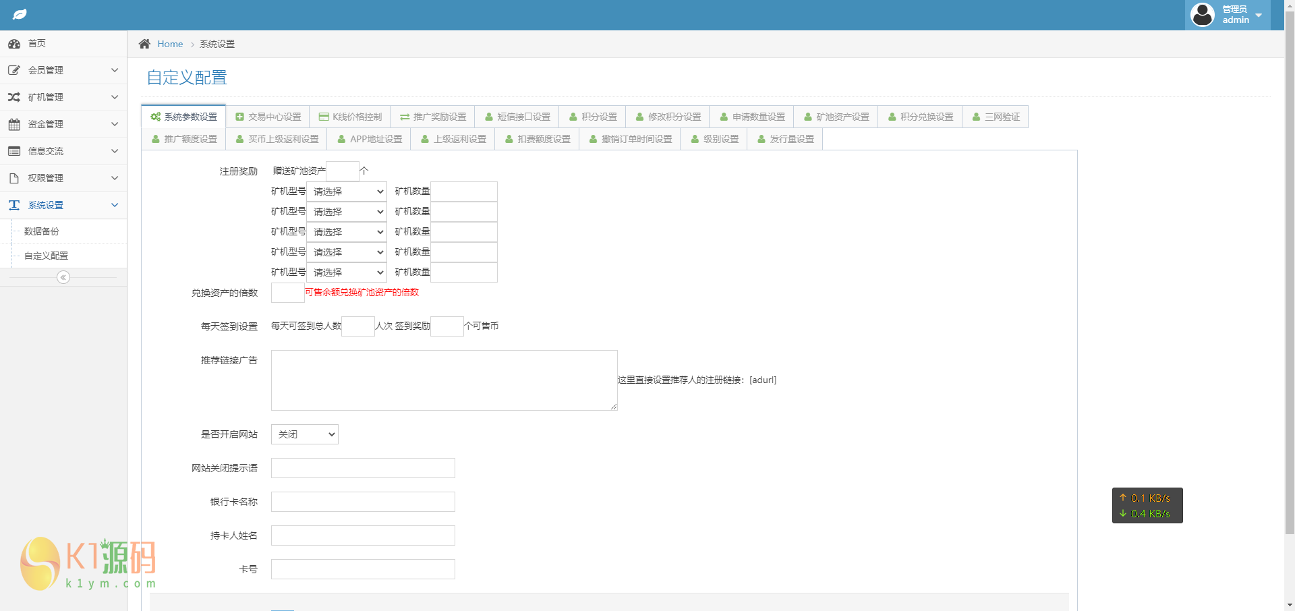
Task: Expand the 信息交流 sidebar menu chevron
Action: (x=115, y=151)
